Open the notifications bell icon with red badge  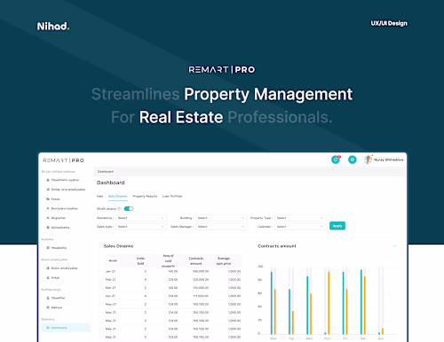(336, 159)
